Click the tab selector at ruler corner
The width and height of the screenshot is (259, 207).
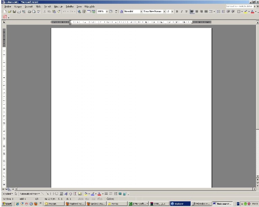point(4,22)
